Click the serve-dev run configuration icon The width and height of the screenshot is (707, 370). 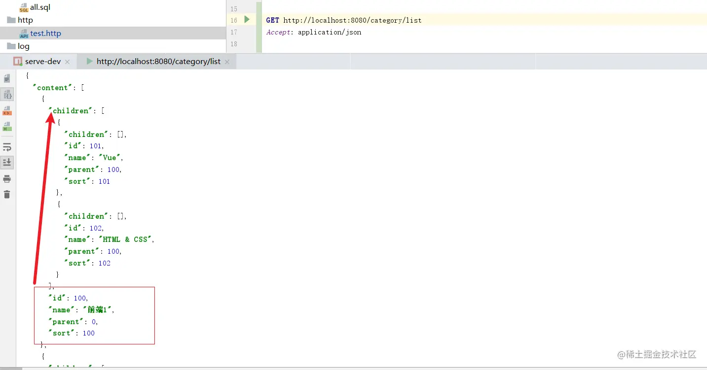pos(18,62)
